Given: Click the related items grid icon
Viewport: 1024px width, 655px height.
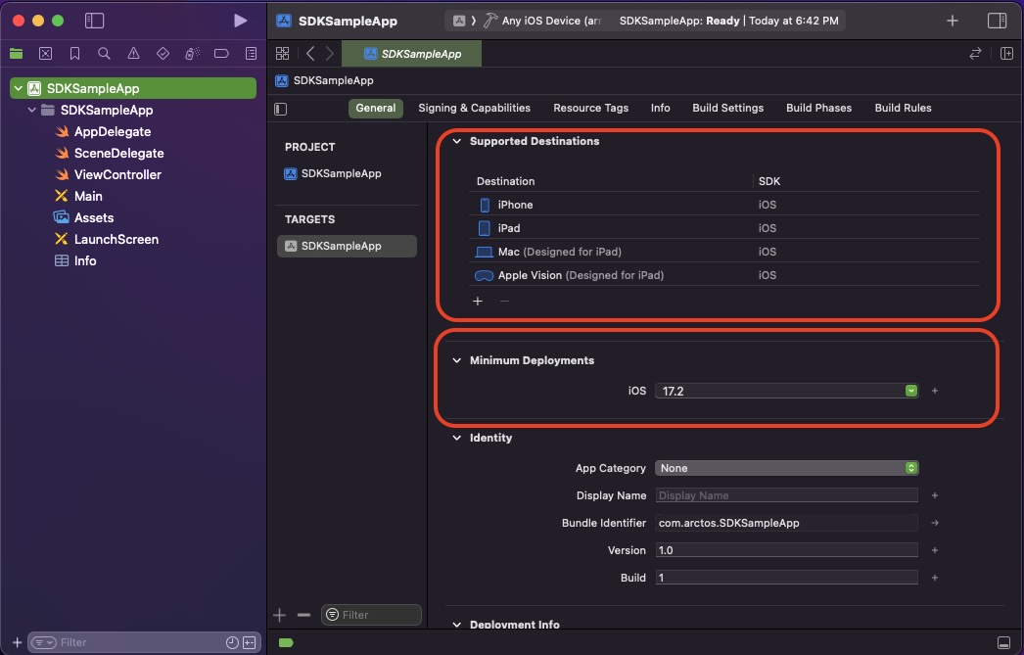Looking at the screenshot, I should click(x=282, y=54).
